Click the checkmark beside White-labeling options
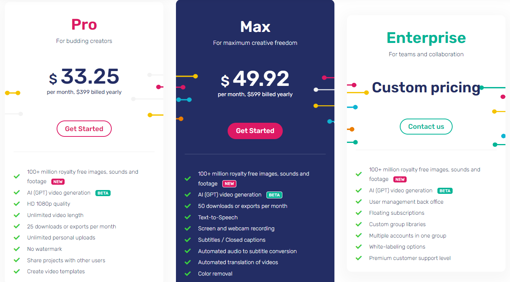Screen dimensions: 510x282 click(x=359, y=247)
